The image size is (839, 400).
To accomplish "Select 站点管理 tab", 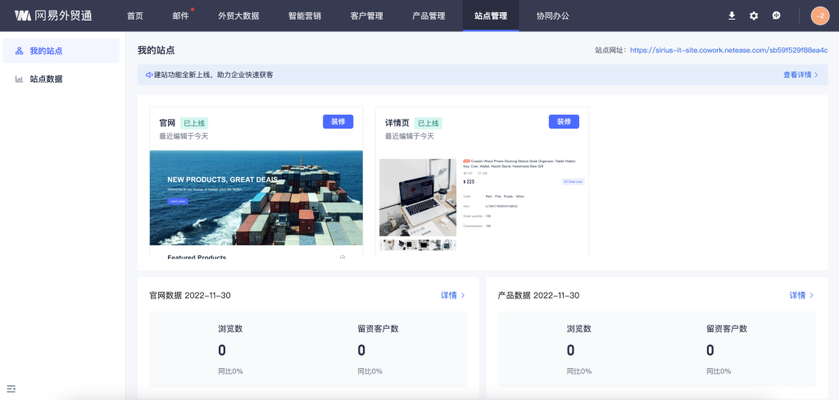I will 491,16.
